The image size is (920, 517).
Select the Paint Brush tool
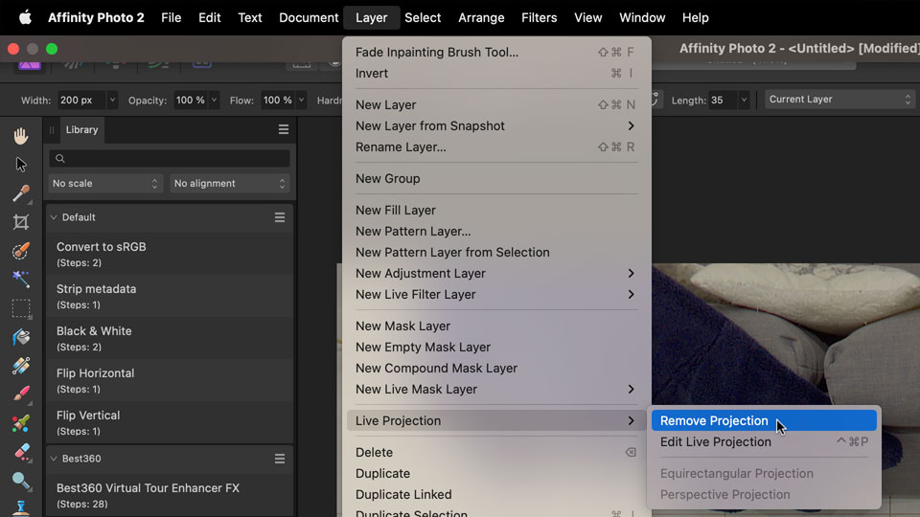[x=21, y=393]
